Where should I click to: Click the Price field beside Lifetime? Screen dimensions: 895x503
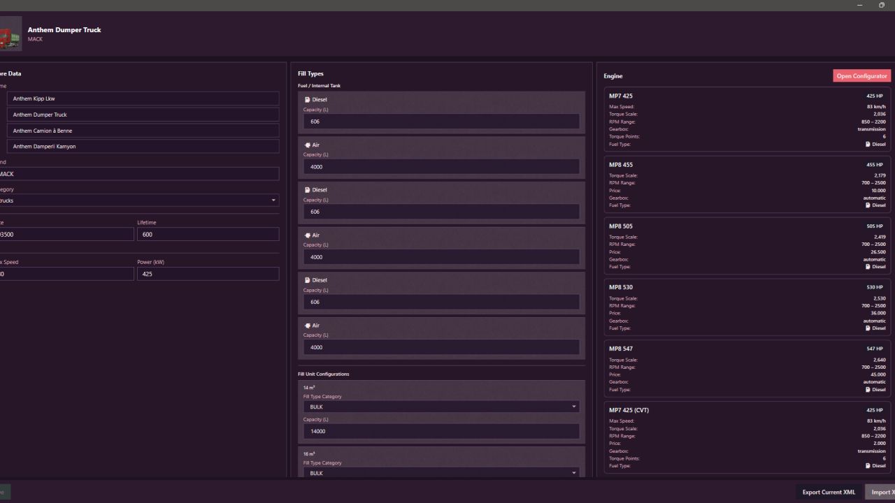(x=67, y=235)
